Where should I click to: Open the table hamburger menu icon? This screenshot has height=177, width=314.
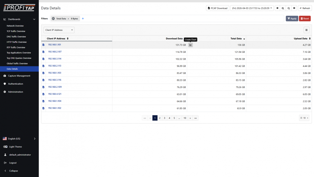point(306,30)
